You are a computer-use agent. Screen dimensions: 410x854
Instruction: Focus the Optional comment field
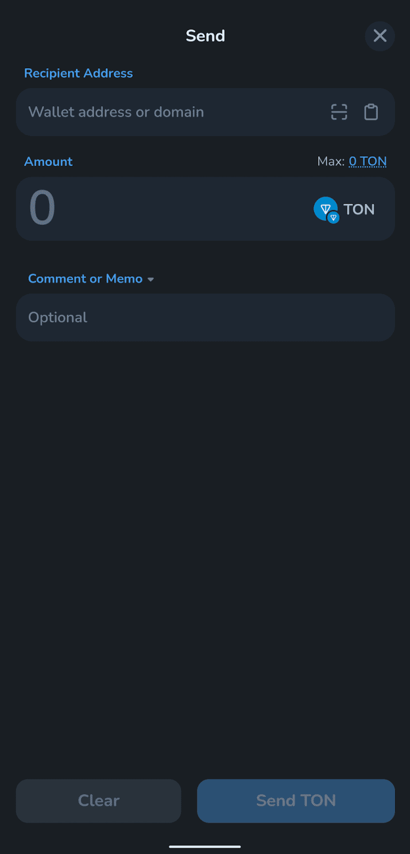pos(205,318)
